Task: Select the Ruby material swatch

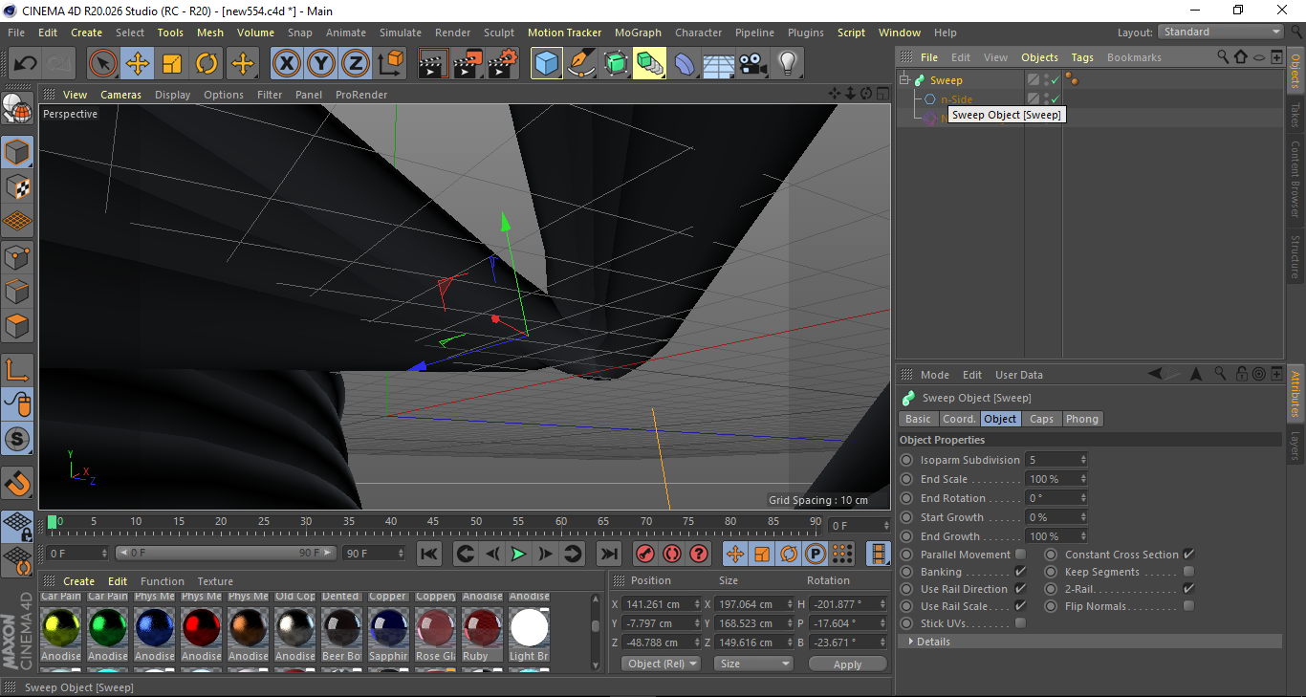Action: (x=482, y=628)
